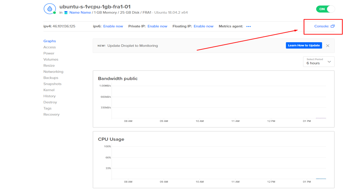Go to Networking settings
This screenshot has height=191, width=362.
click(53, 72)
